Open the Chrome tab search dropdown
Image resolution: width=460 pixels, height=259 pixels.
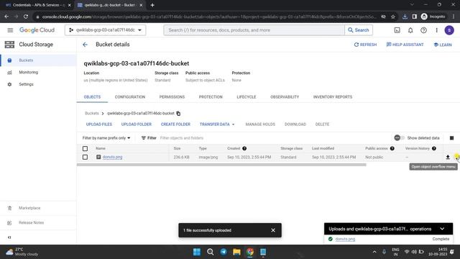[x=412, y=5]
